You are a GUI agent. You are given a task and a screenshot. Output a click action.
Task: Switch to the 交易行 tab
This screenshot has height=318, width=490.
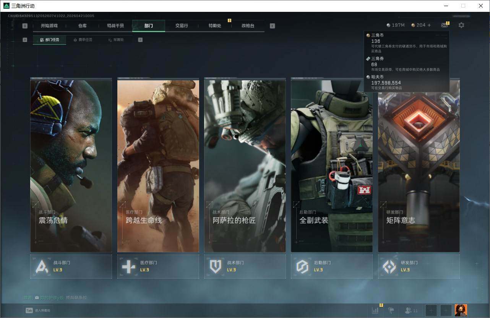coord(182,26)
